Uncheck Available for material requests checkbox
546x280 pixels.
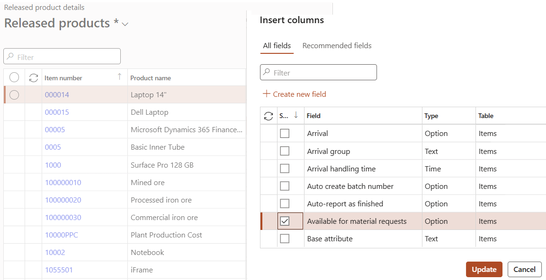pos(285,221)
